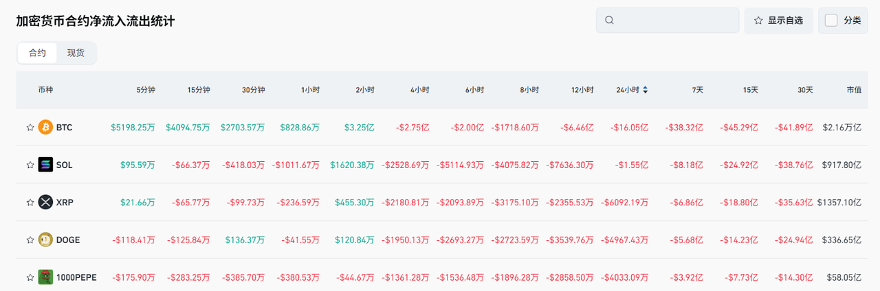Click the Solana coin icon

click(45, 165)
